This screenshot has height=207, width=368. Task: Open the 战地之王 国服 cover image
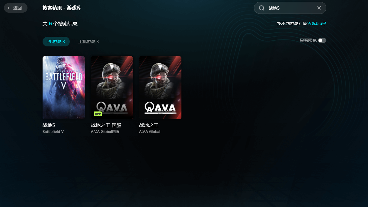[x=112, y=88]
